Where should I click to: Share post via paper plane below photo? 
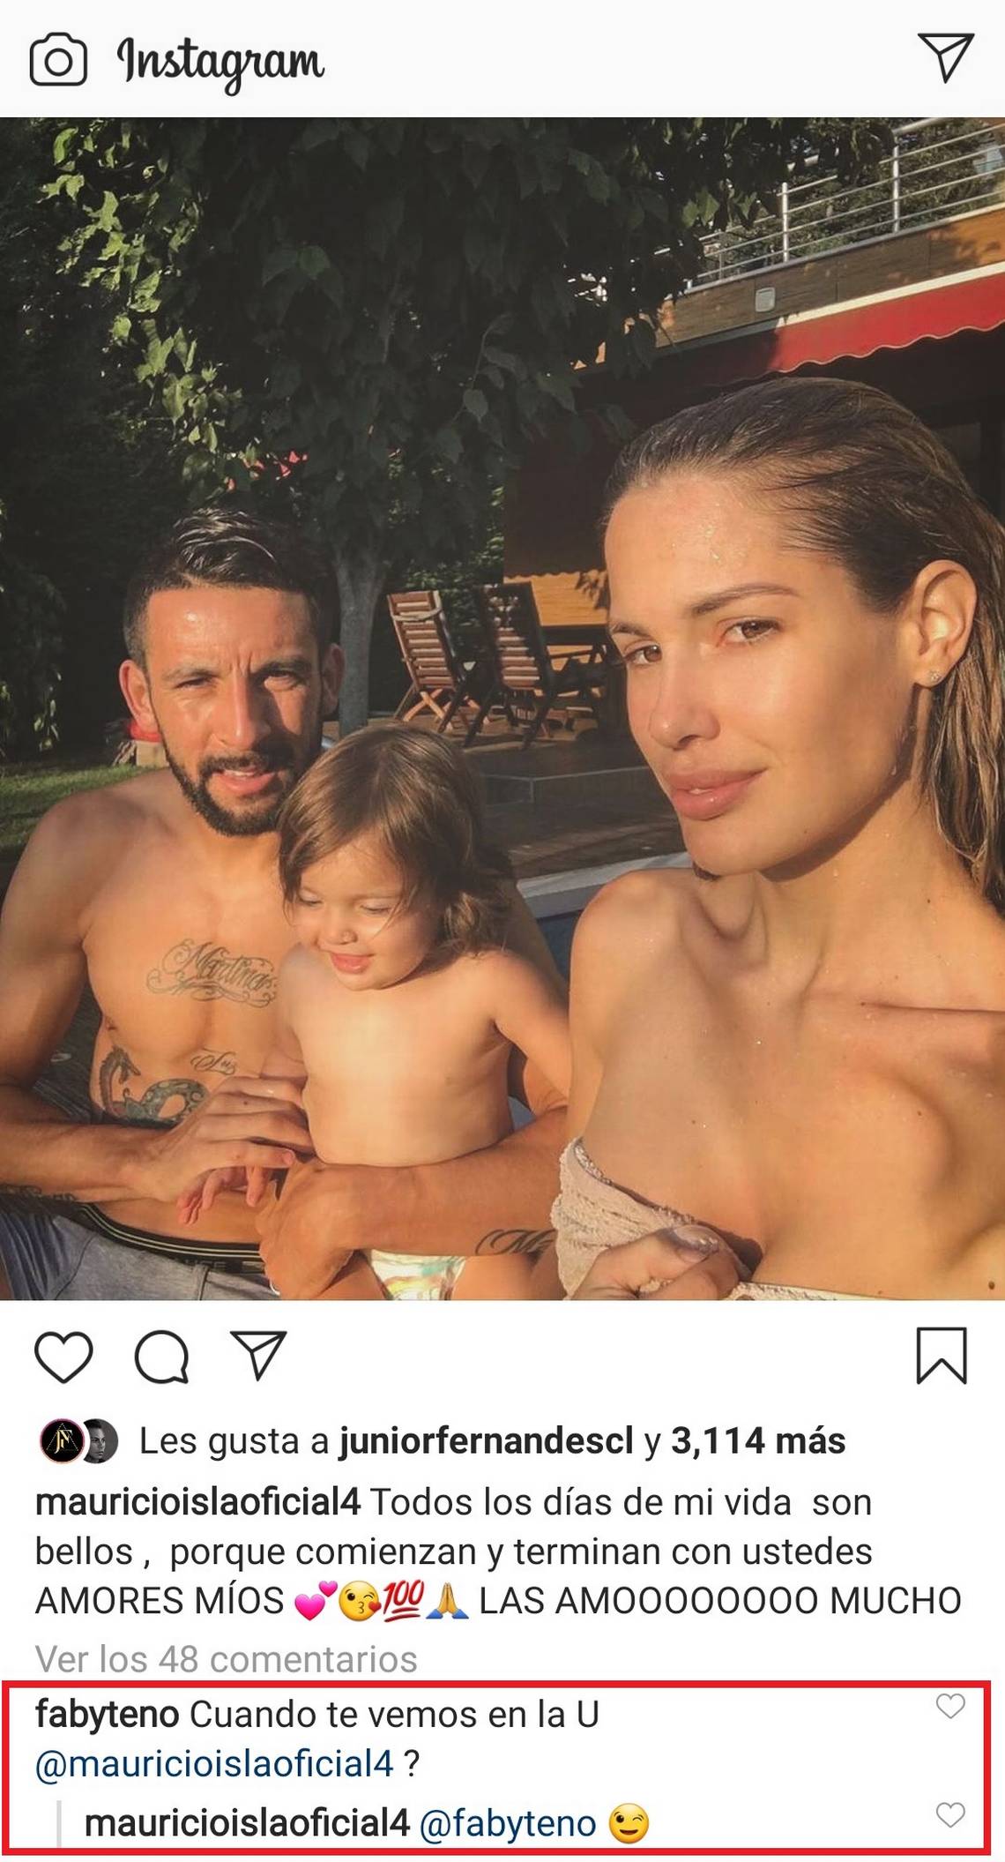click(258, 1356)
